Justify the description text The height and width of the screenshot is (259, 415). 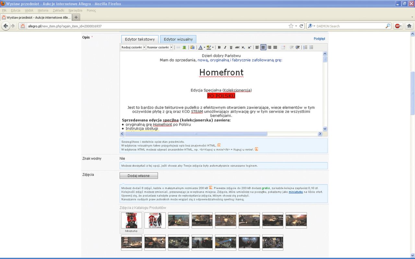pos(275,47)
